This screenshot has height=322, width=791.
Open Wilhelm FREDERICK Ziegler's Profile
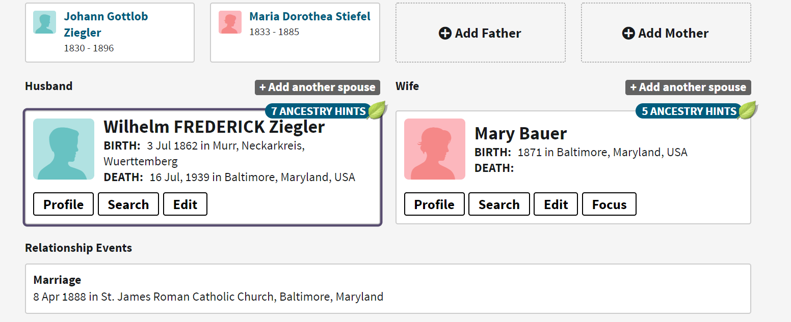(x=63, y=204)
